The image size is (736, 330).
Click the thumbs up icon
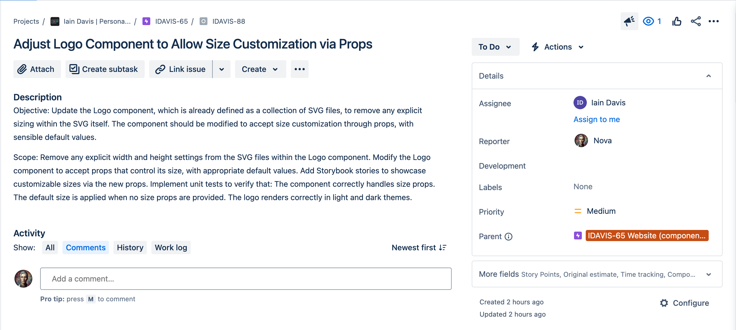pyautogui.click(x=677, y=21)
